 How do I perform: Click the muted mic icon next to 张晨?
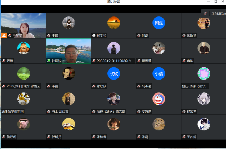point(139,136)
